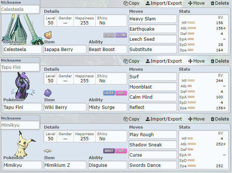
Task: Open Import/Export for Celesteela
Action: click(x=164, y=3)
